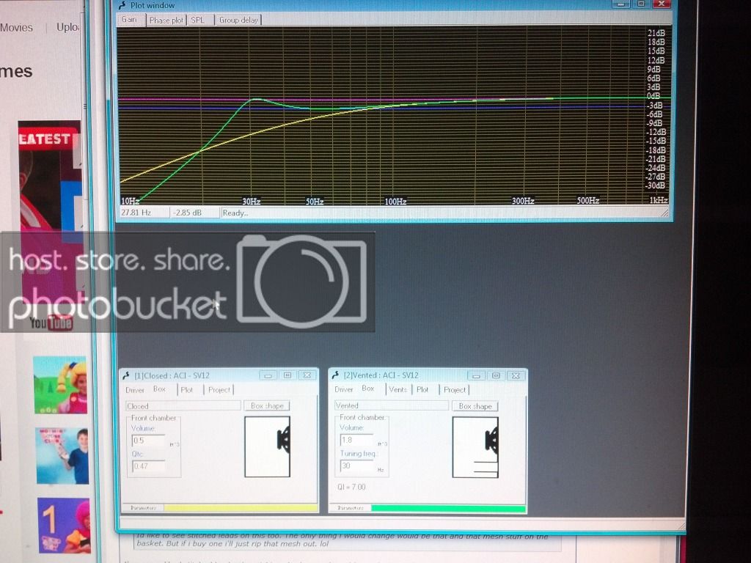This screenshot has height=563, width=751.
Task: Open the Phase plot tab
Action: [166, 20]
